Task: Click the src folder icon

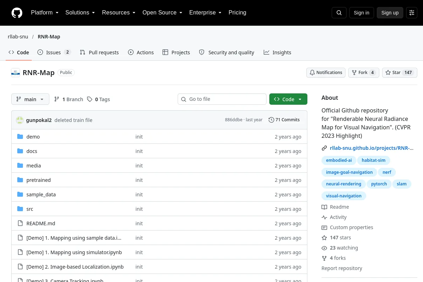Action: 20,209
